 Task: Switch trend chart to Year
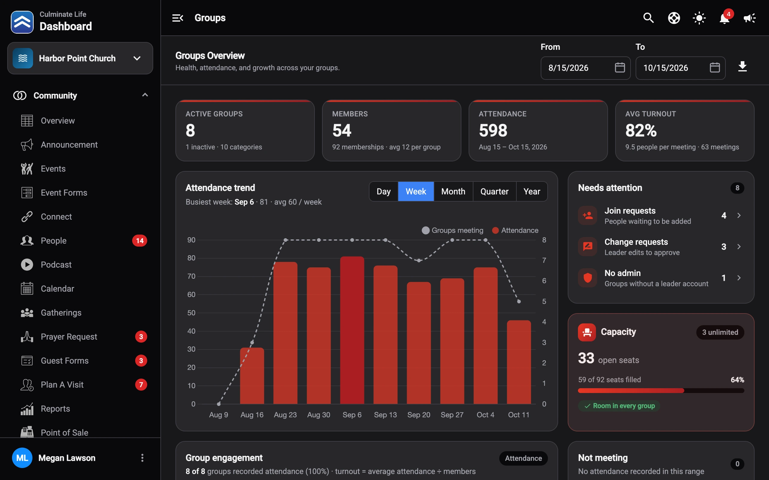tap(532, 191)
